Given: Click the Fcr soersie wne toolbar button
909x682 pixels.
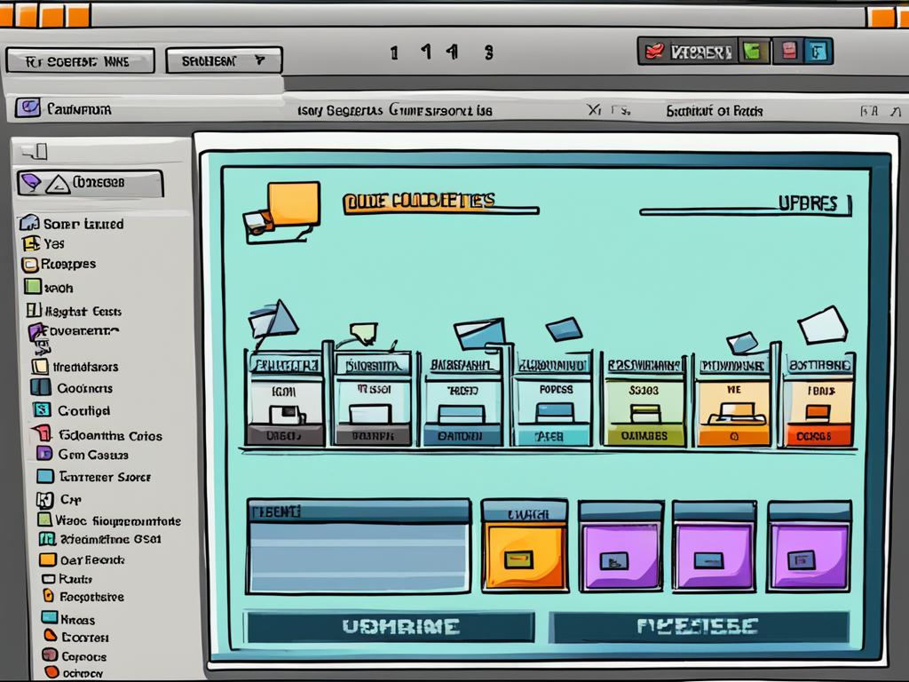Looking at the screenshot, I should pos(80,61).
